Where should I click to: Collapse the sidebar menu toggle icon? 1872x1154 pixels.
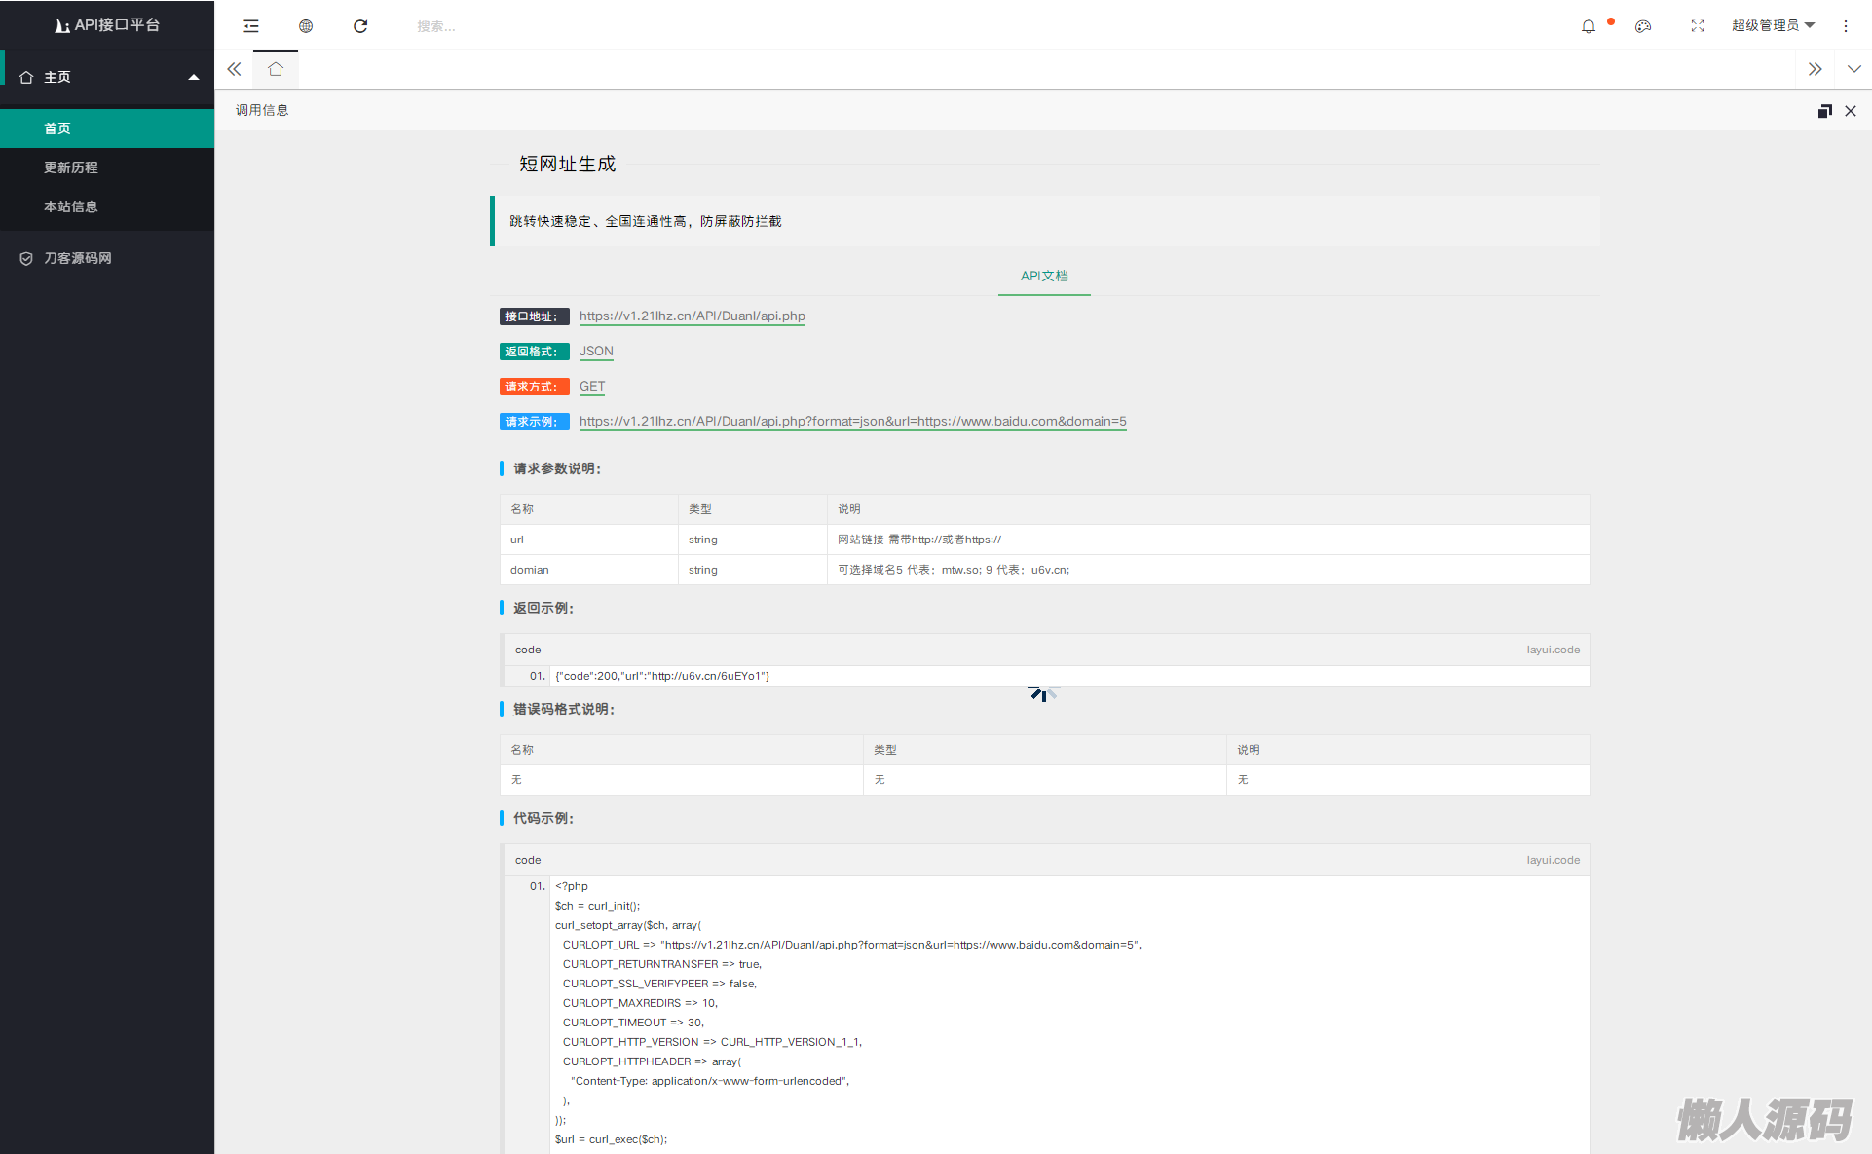point(251,26)
